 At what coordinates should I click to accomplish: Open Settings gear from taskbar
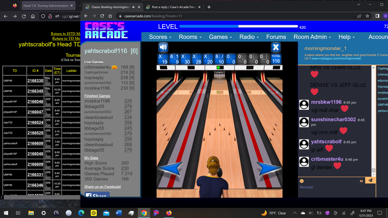point(43,213)
